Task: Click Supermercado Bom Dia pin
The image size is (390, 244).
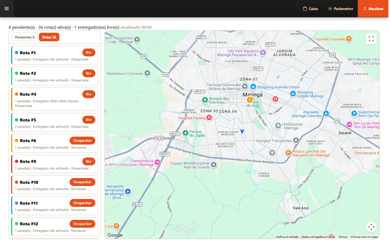Action: click(354, 114)
